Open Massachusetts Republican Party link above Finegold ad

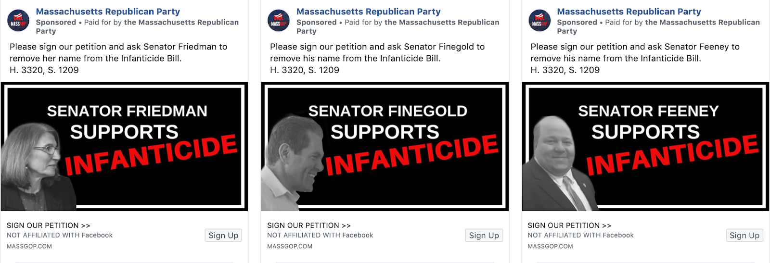[x=368, y=12]
